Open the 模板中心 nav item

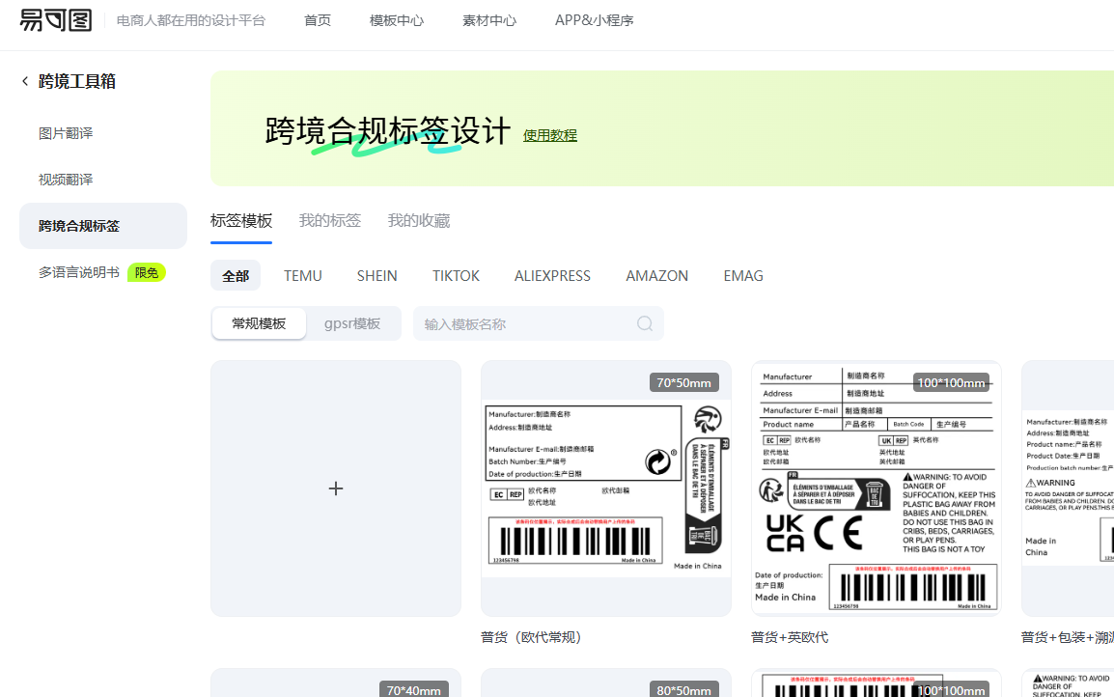(397, 20)
